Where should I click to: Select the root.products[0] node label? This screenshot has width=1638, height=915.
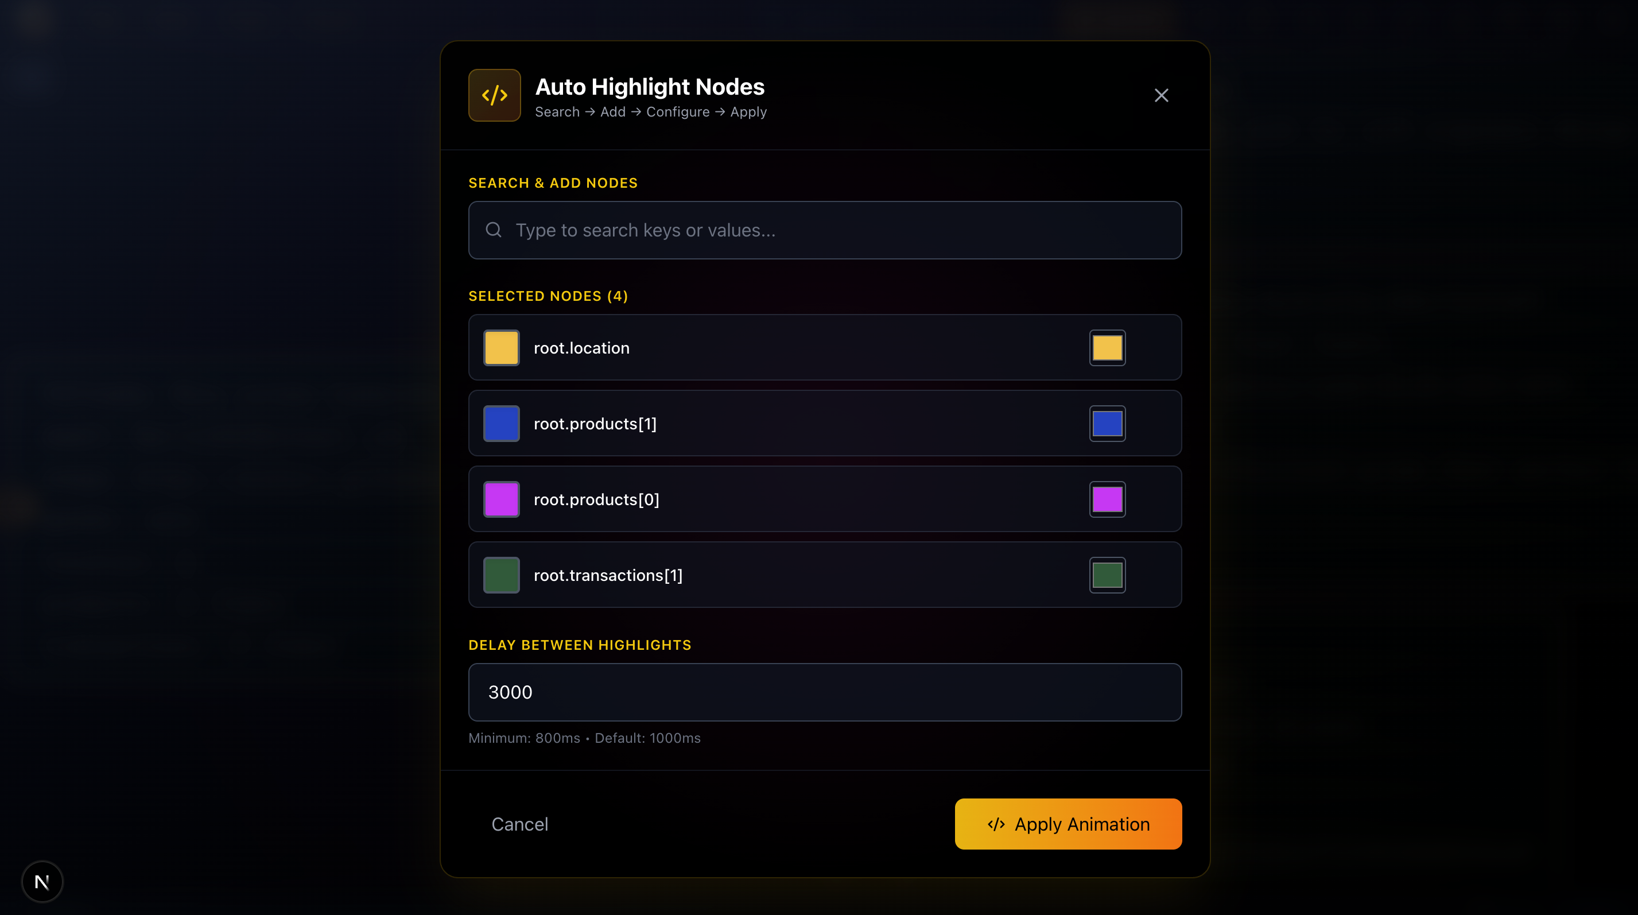(596, 499)
